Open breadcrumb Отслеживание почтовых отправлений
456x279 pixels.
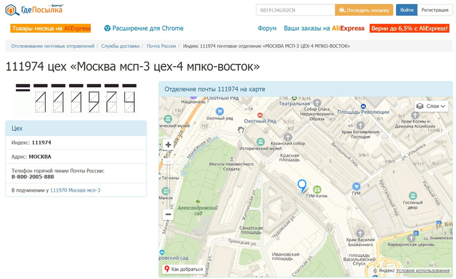[x=53, y=46]
